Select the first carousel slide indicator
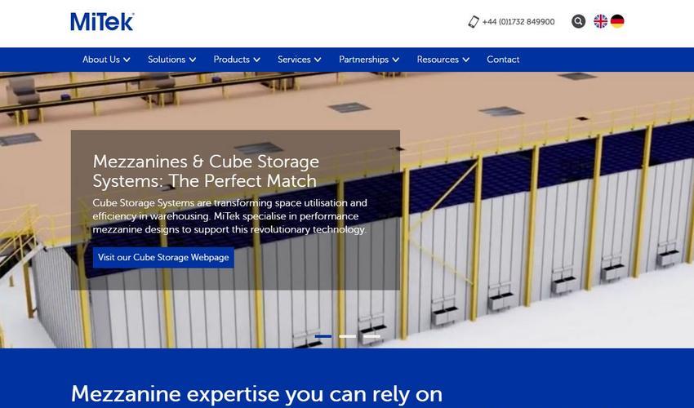This screenshot has height=408, width=694. point(323,336)
